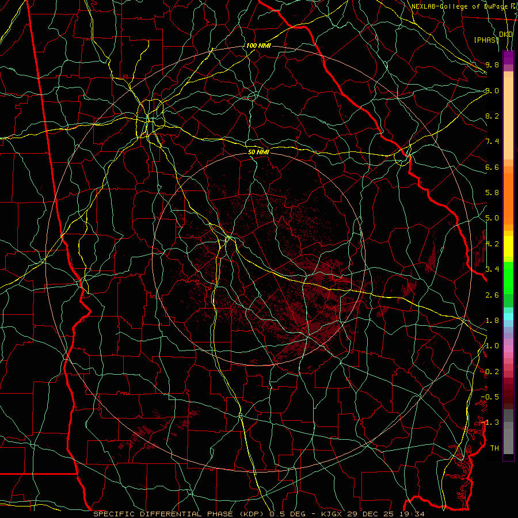Click the 9.8 value on the color scale
The image size is (518, 518).
coord(492,64)
